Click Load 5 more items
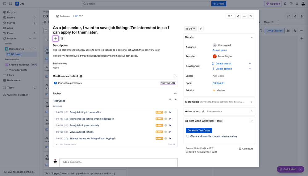 [66, 145]
